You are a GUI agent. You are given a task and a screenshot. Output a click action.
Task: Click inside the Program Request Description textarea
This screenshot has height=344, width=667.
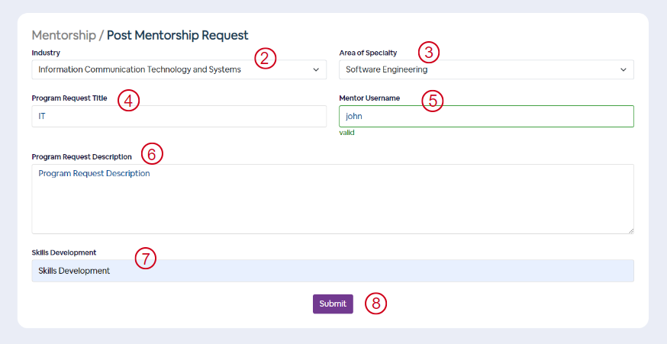point(333,199)
